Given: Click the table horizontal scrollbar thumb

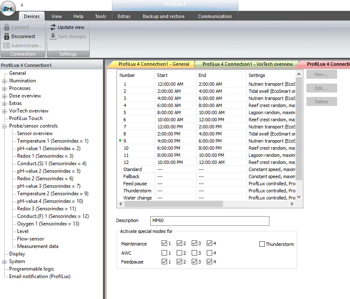Looking at the screenshot, I should pos(174,204).
